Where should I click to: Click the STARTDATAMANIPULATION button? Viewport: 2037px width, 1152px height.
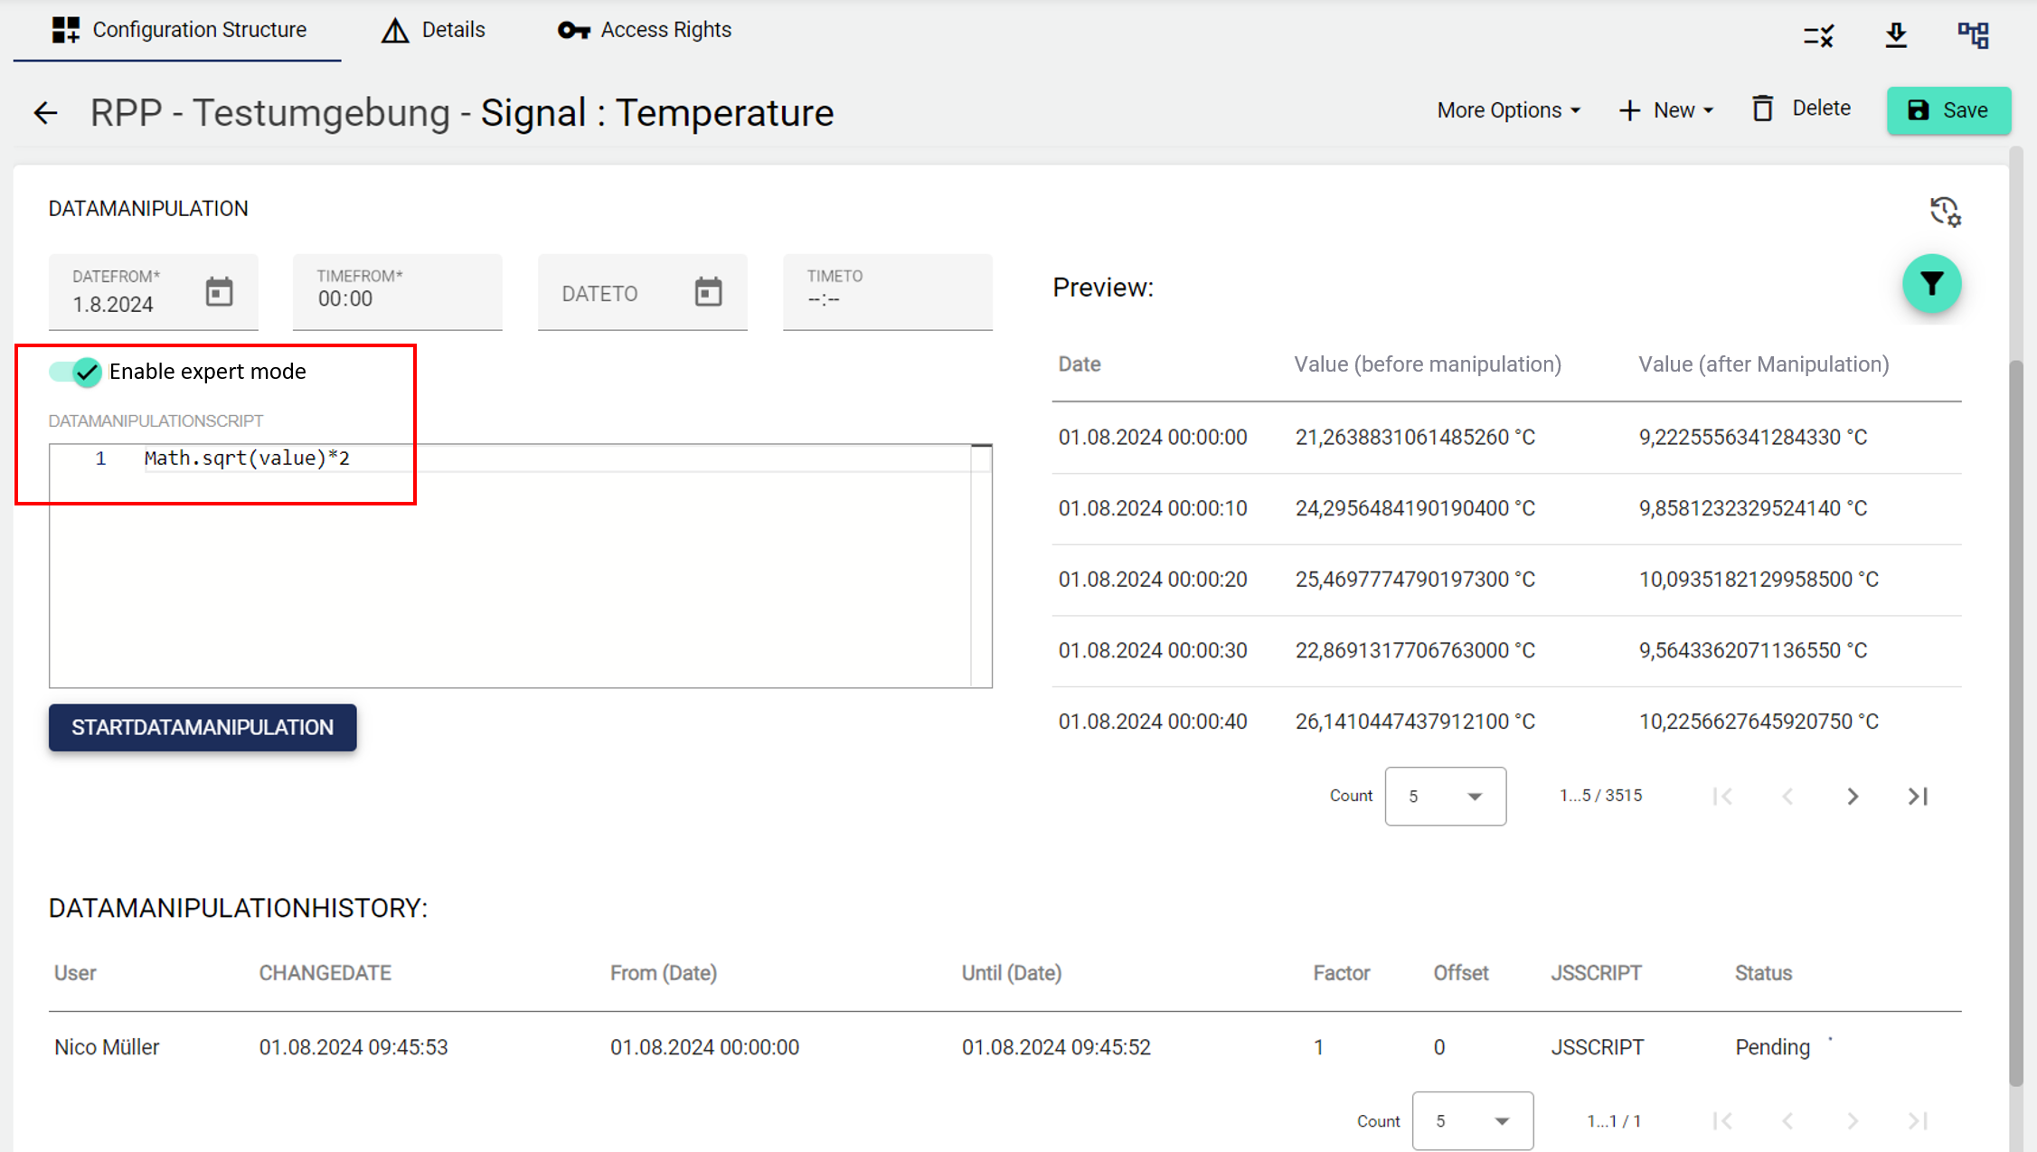[x=203, y=727]
